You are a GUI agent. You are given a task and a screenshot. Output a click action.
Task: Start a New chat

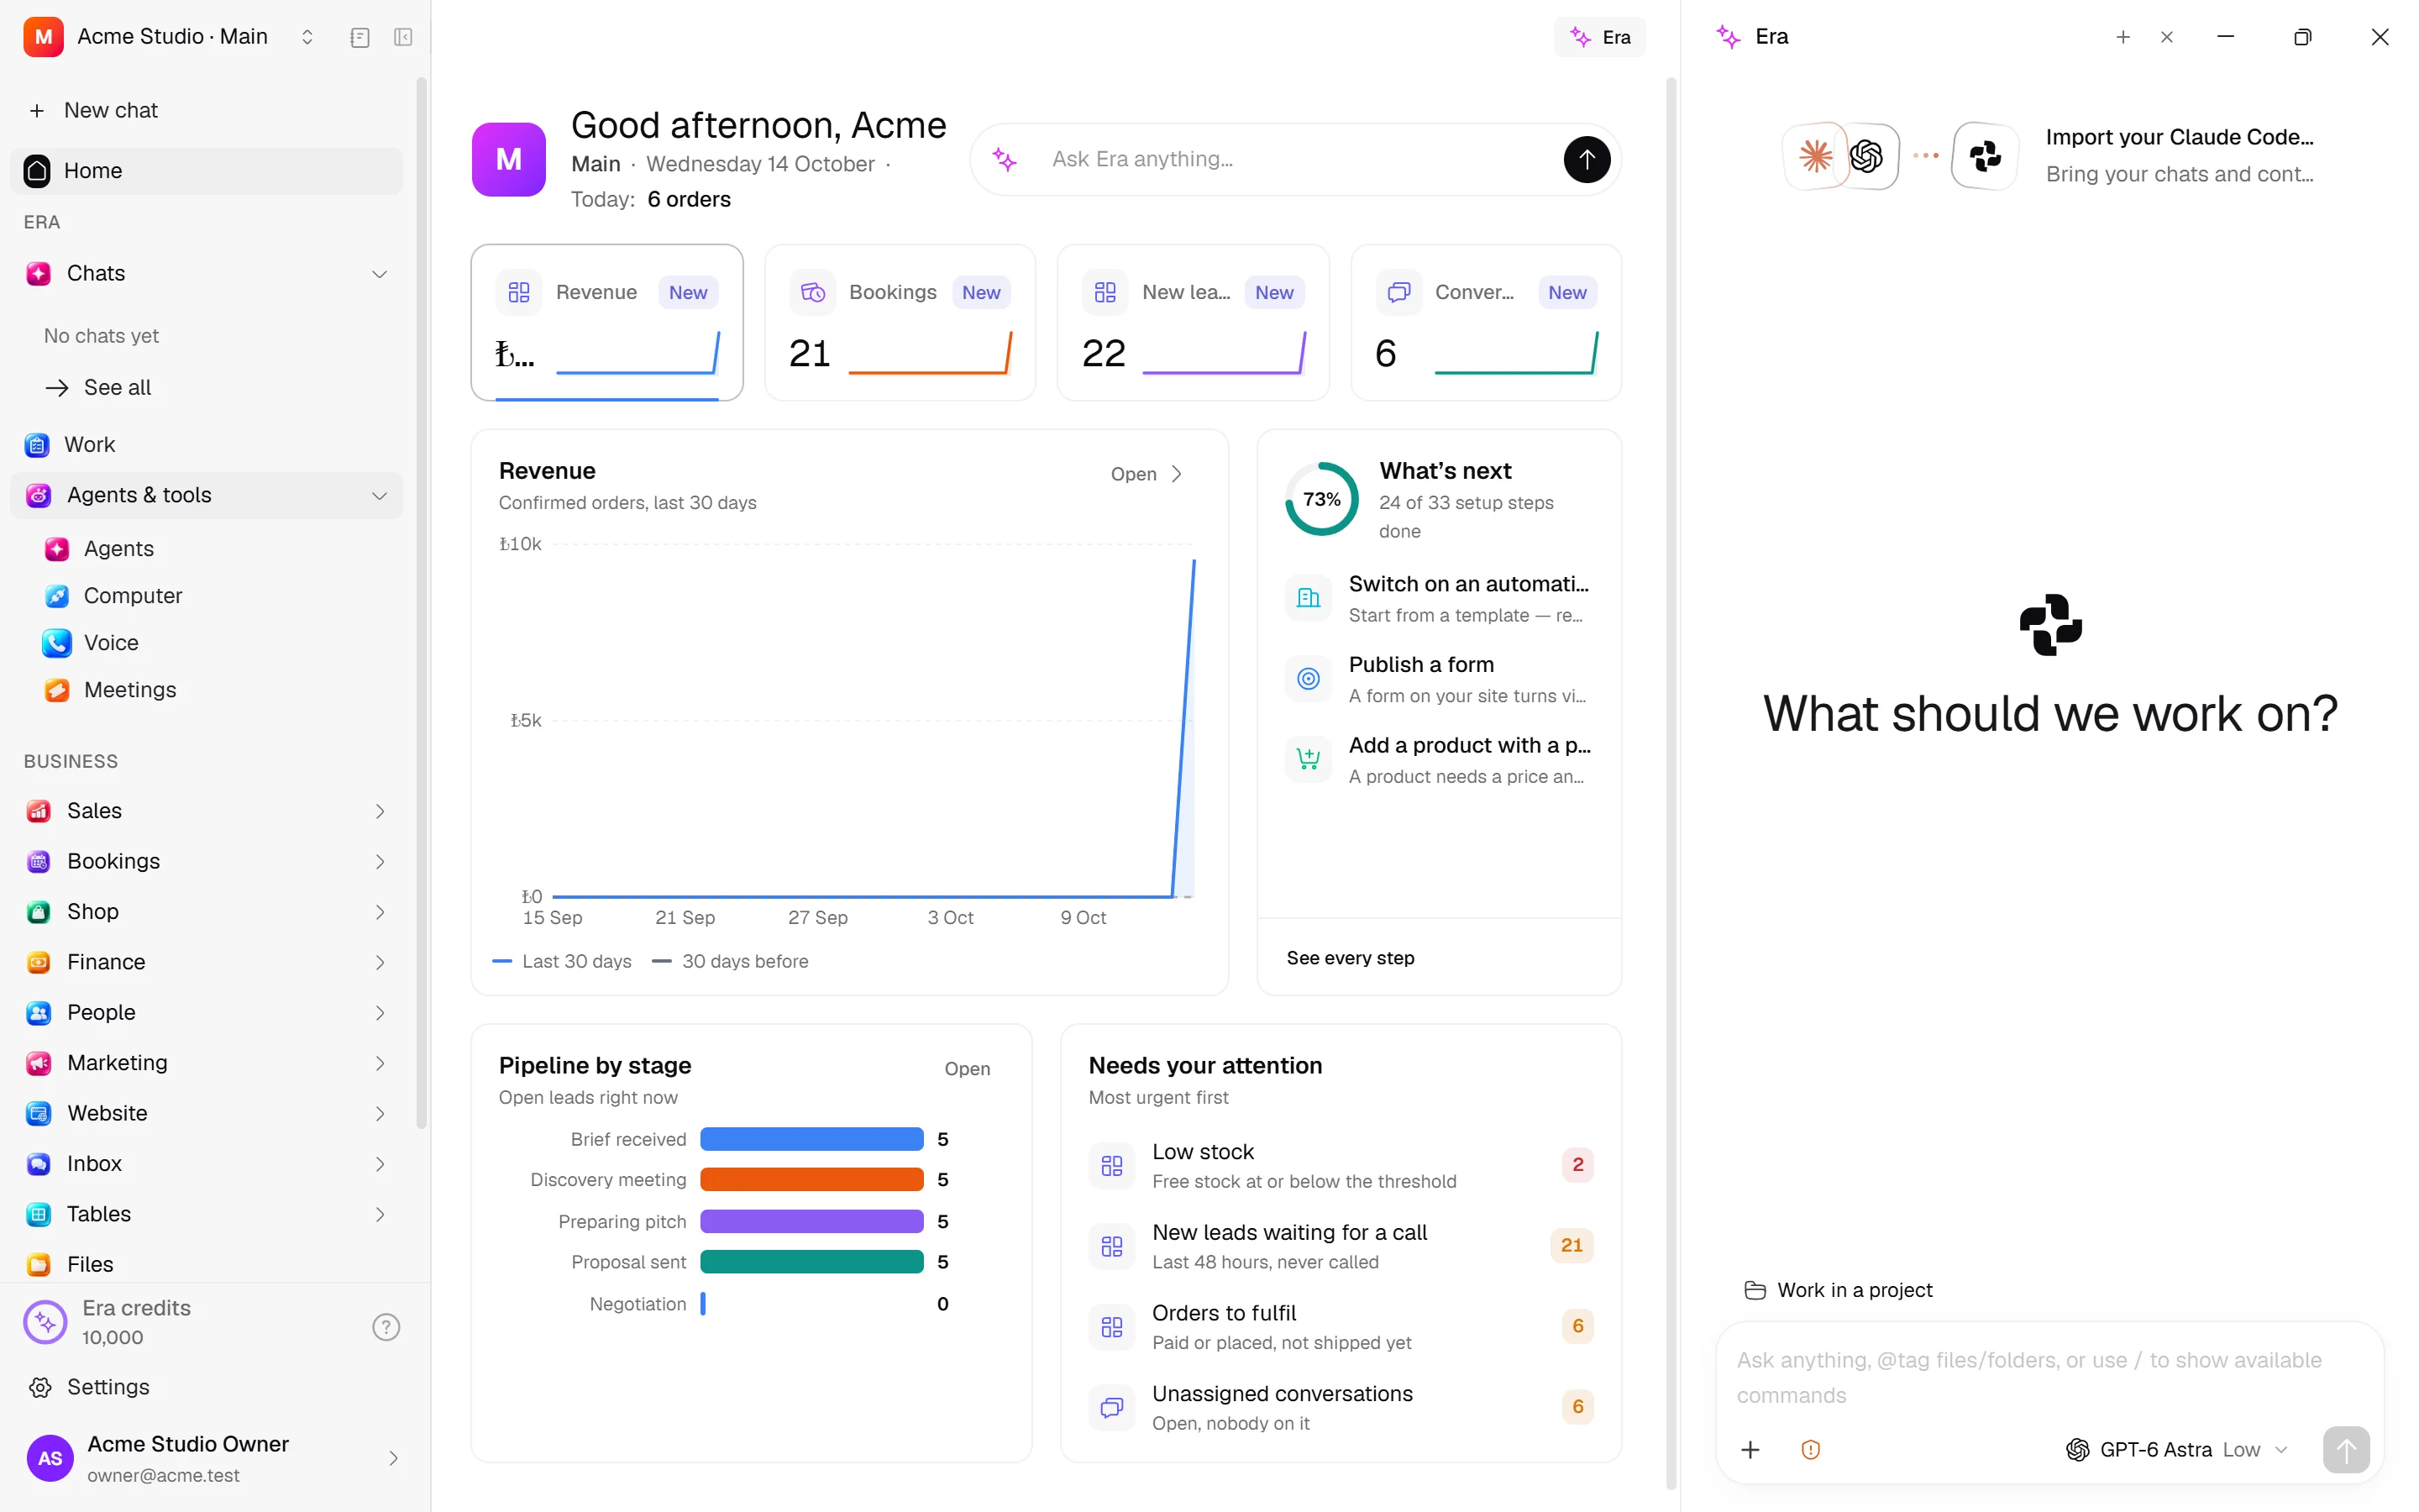click(206, 110)
